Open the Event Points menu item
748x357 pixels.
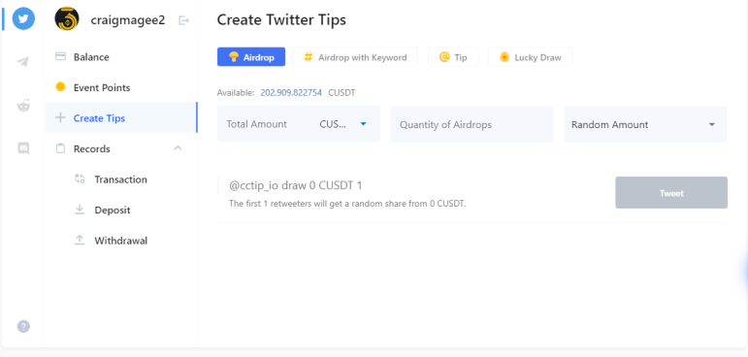coord(121,88)
